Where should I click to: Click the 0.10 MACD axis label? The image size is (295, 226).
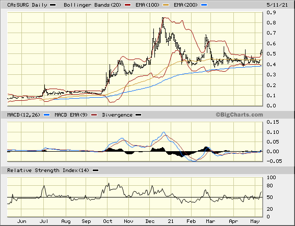[x=273, y=132]
